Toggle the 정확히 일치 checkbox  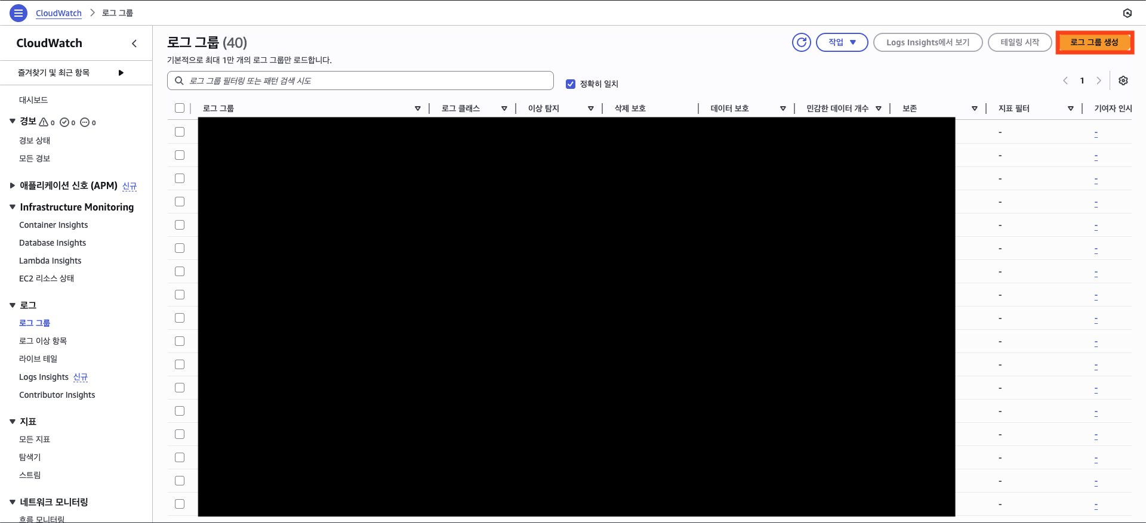pos(571,84)
